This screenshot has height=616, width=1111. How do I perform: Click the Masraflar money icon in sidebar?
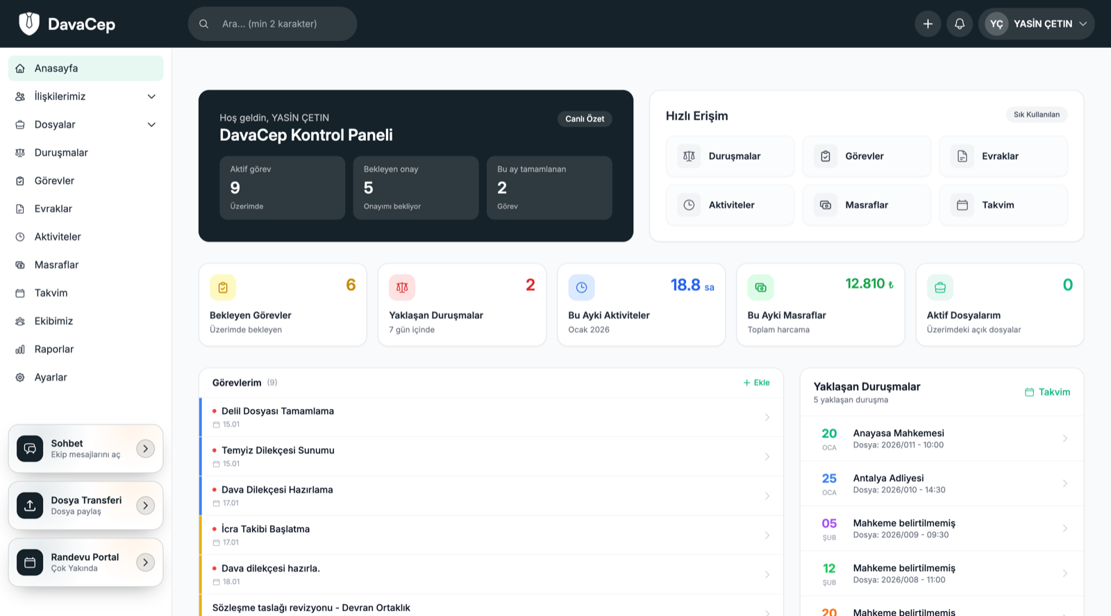click(x=20, y=265)
